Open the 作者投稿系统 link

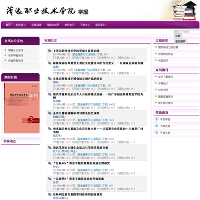16,61
